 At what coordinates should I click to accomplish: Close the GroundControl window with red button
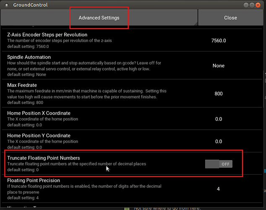258,5
